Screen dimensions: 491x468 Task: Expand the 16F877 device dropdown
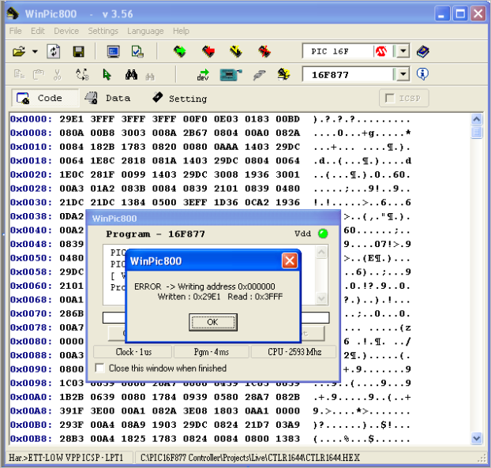[403, 74]
